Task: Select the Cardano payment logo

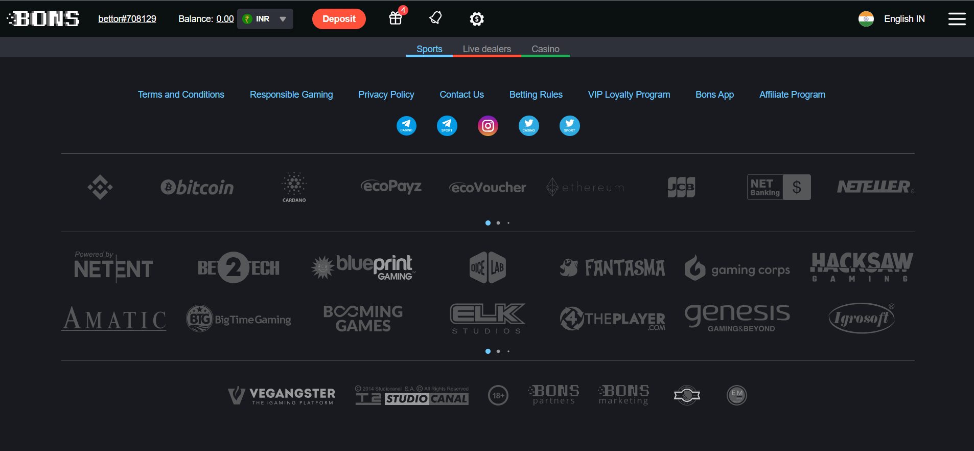Action: pos(294,187)
